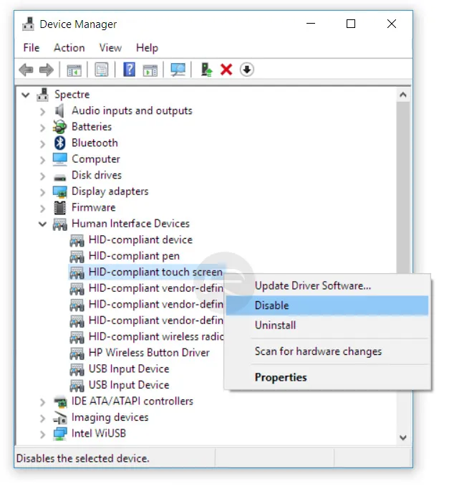Click the Bluetooth logo icon
The width and height of the screenshot is (449, 489).
59,143
